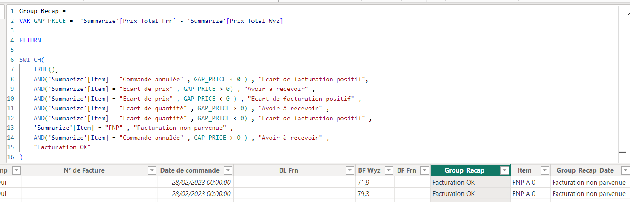Click the BF Wyz cell showing 71,9
This screenshot has height=202, width=630.
coord(375,183)
